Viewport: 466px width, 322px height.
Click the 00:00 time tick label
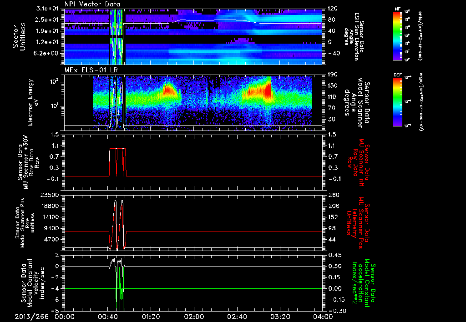pos(65,317)
